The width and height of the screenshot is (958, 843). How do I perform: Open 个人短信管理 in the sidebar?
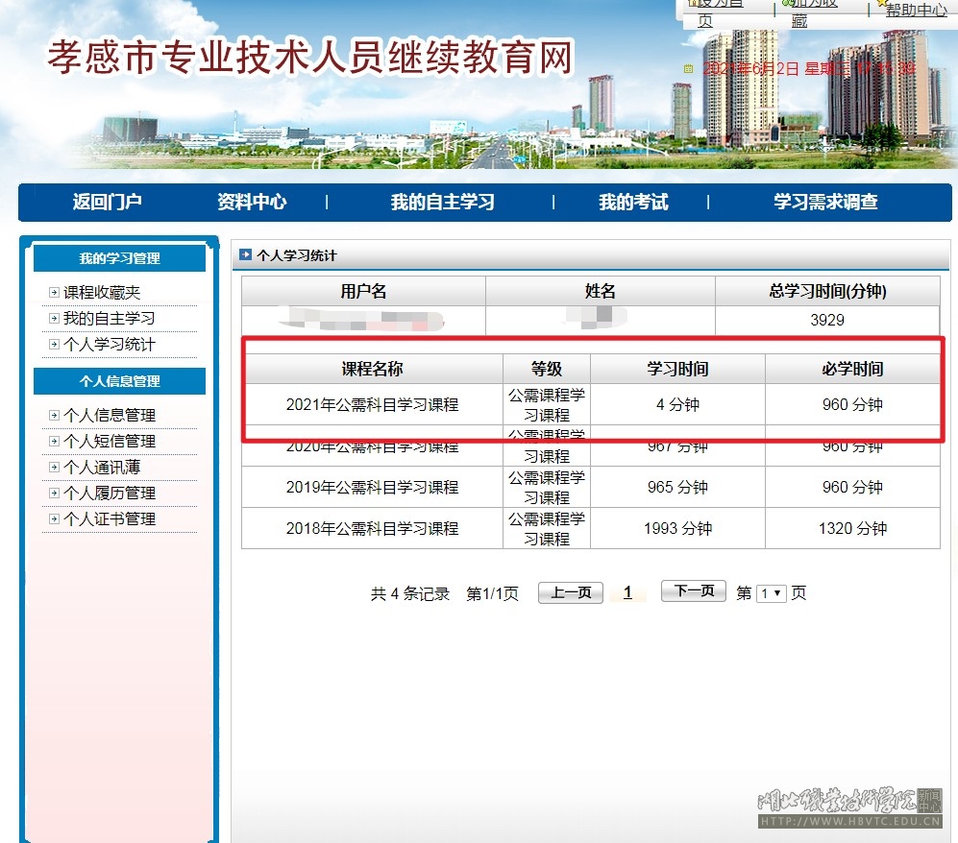click(109, 442)
